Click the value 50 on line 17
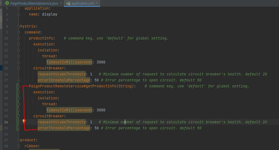 pos(97,80)
